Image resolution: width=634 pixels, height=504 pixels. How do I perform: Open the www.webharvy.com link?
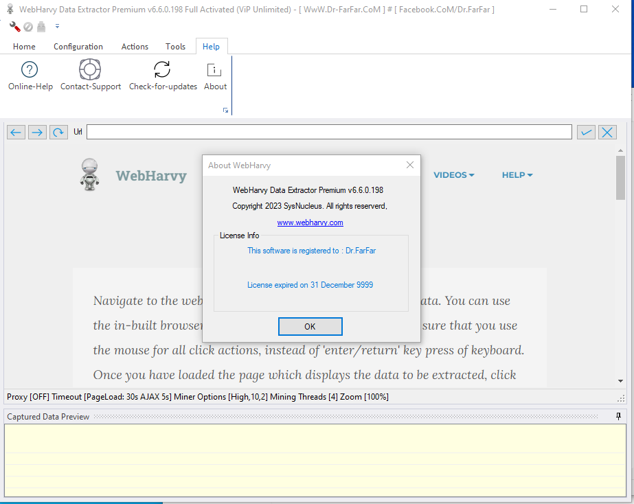click(310, 222)
